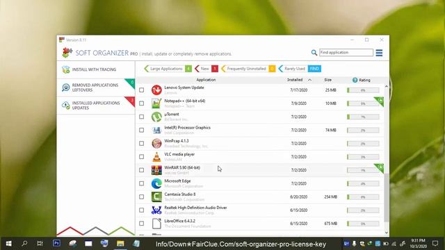Filter by New applications
The height and width of the screenshot is (250, 445).
click(x=207, y=69)
